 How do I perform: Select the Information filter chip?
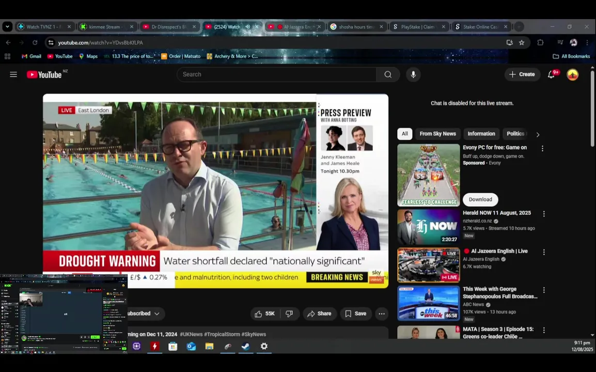point(481,134)
